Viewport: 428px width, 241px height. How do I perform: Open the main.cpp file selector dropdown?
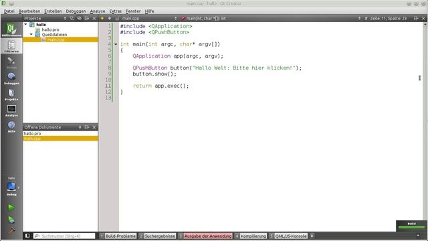175,18
